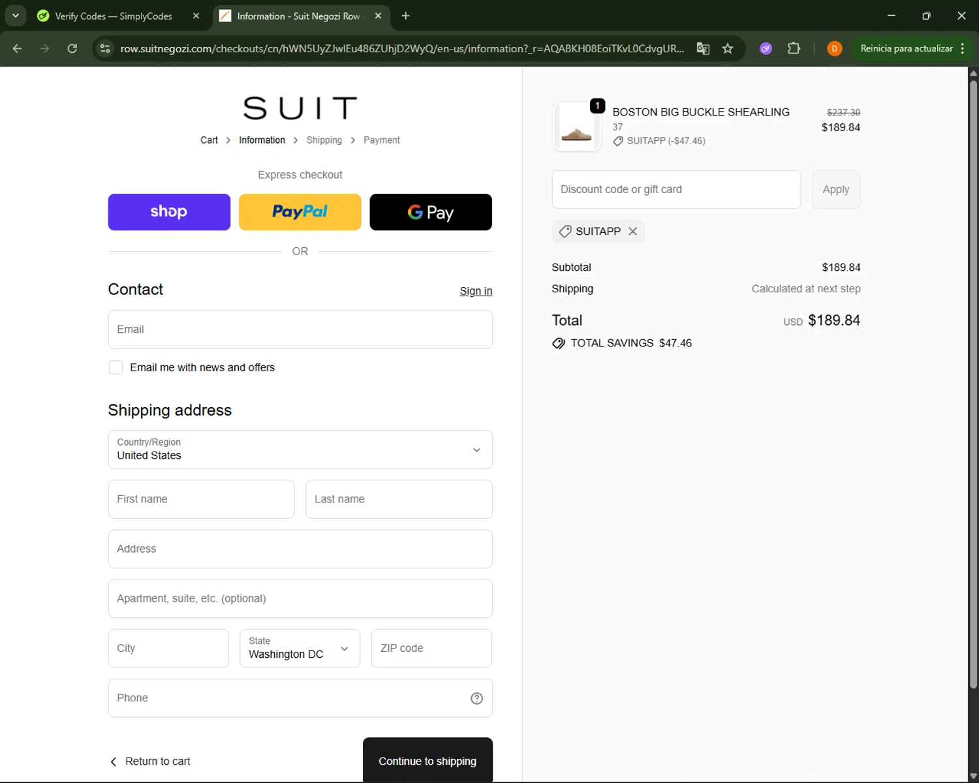
Task: Go back using the browser back arrow
Action: [x=17, y=48]
